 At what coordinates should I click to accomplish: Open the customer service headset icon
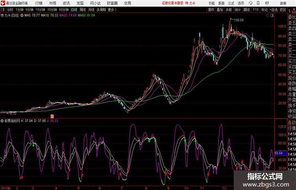pos(251,3)
